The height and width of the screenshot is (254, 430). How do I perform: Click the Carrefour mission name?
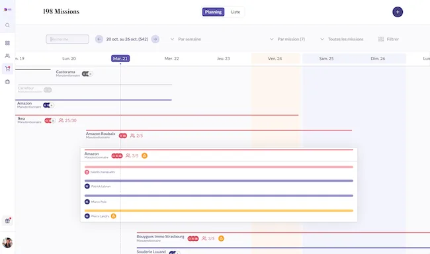coord(26,88)
